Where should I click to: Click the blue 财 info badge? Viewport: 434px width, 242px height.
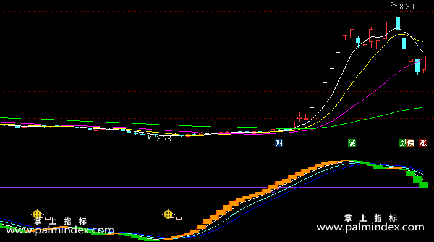pos(279,143)
